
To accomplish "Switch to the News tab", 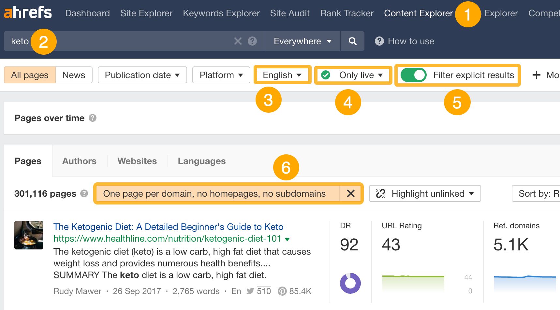I will pos(74,75).
